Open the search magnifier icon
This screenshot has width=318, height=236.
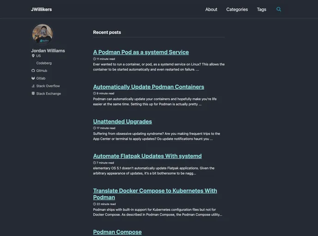pos(279,9)
